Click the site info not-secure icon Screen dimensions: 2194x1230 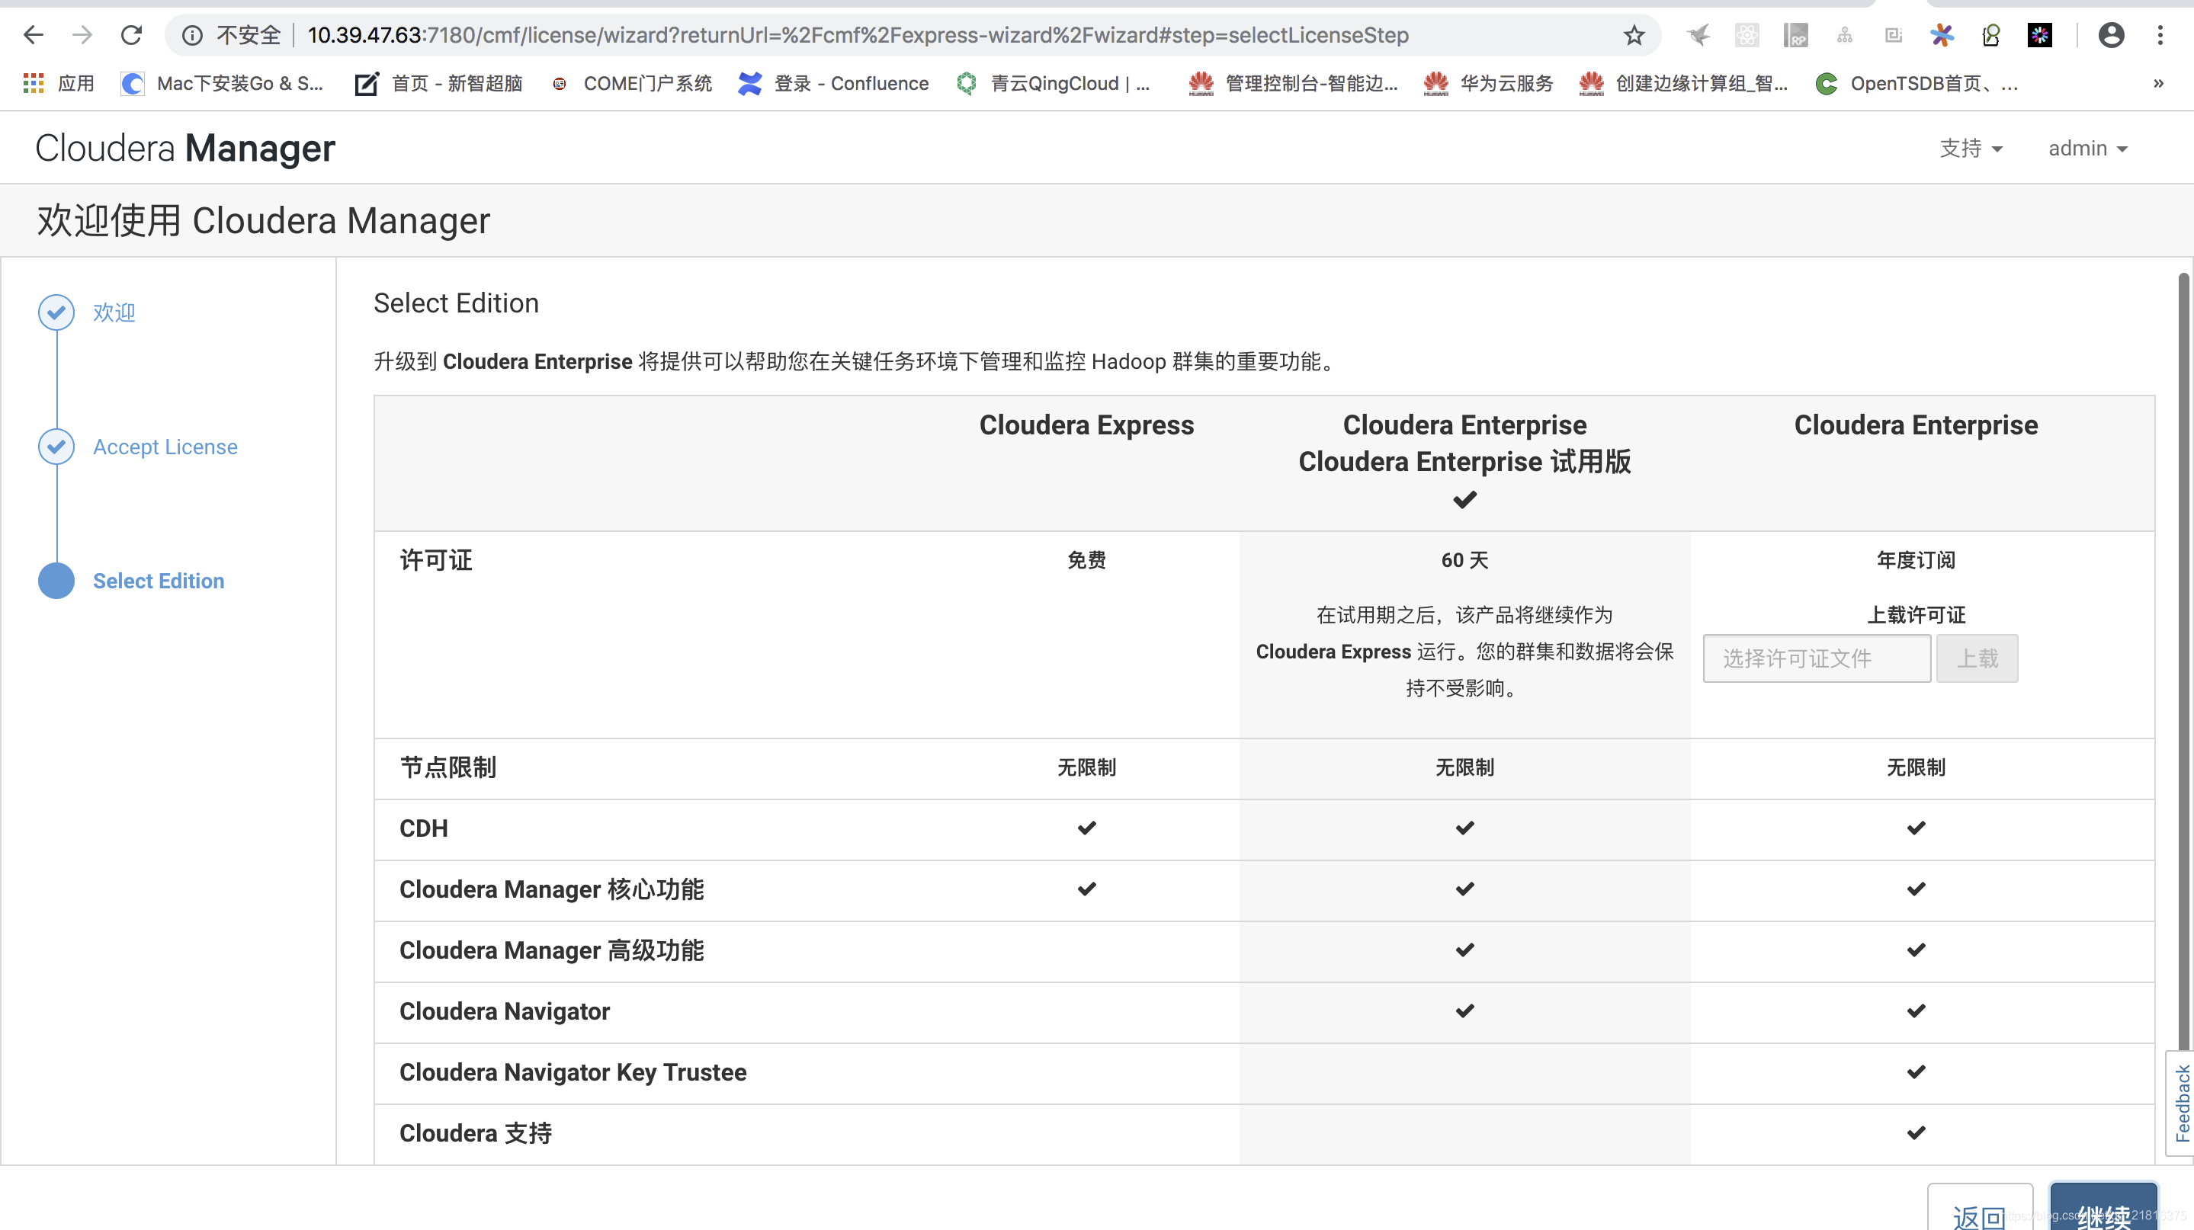[192, 35]
